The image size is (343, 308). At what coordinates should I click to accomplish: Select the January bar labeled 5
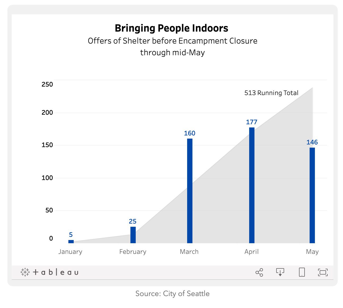click(71, 241)
